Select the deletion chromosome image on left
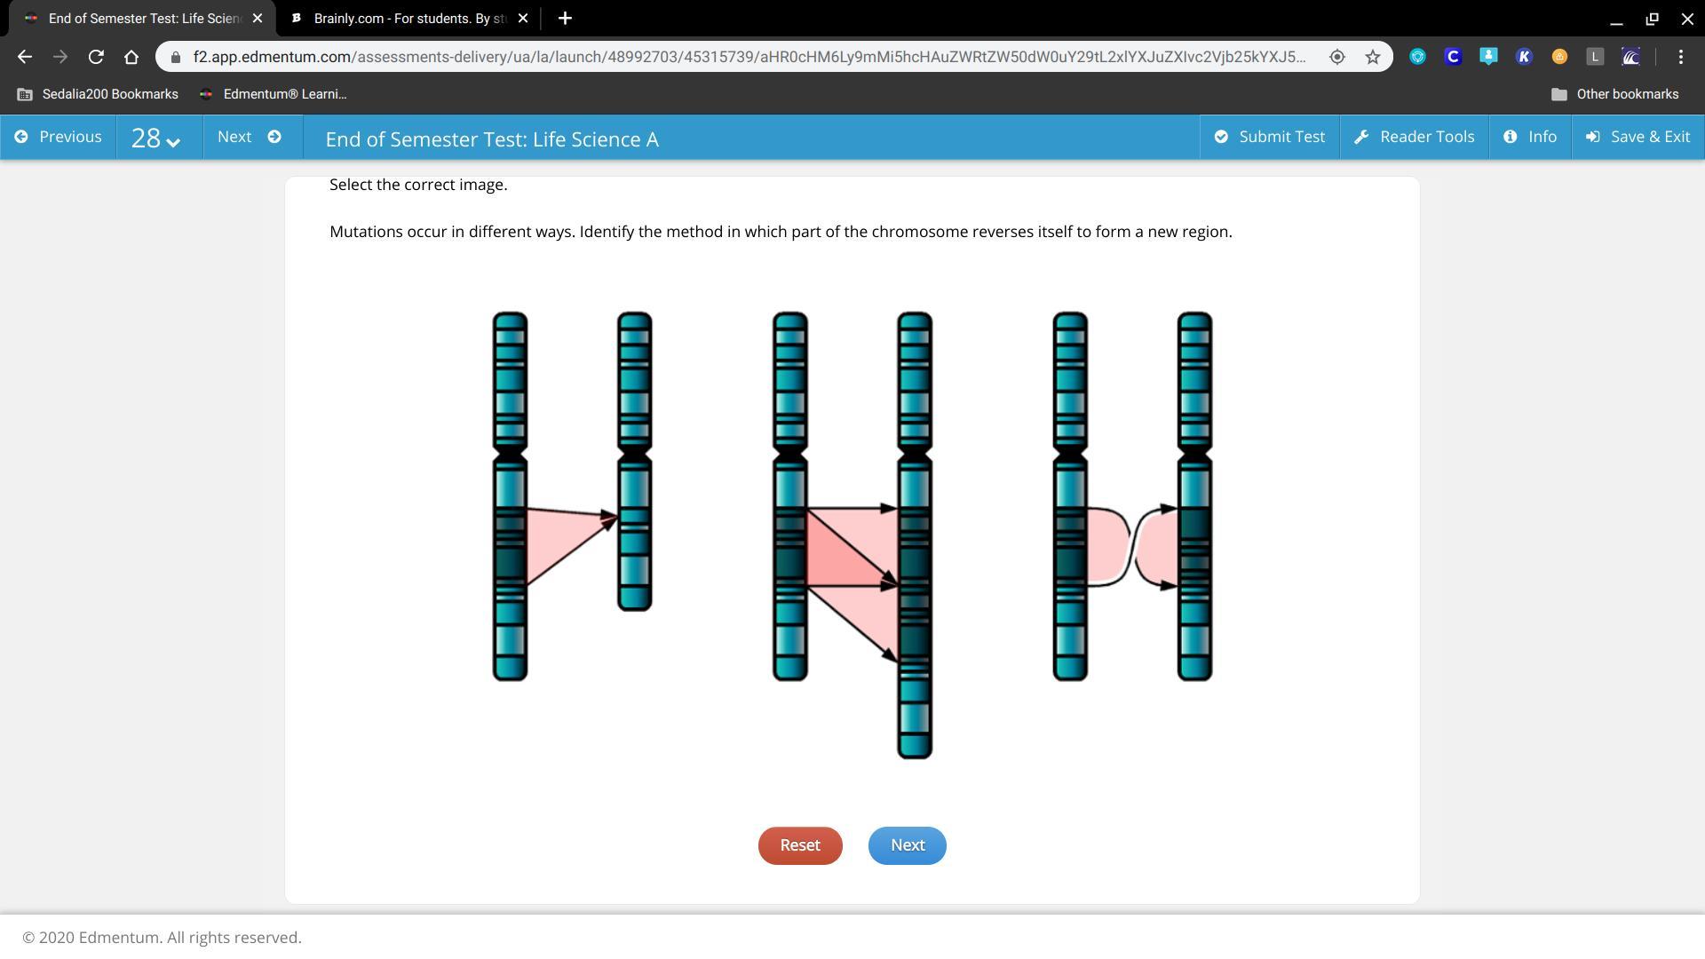The image size is (1705, 959). tap(572, 497)
